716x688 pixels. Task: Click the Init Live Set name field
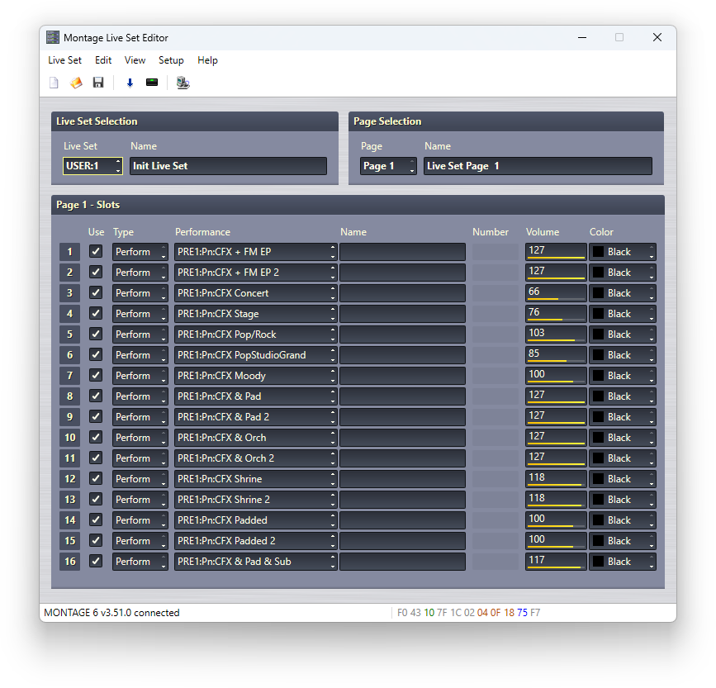pyautogui.click(x=228, y=166)
